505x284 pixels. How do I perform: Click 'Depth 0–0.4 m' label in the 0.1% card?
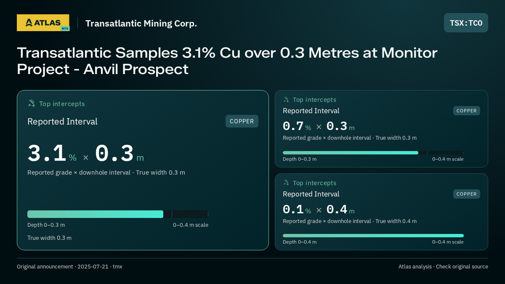click(x=300, y=242)
